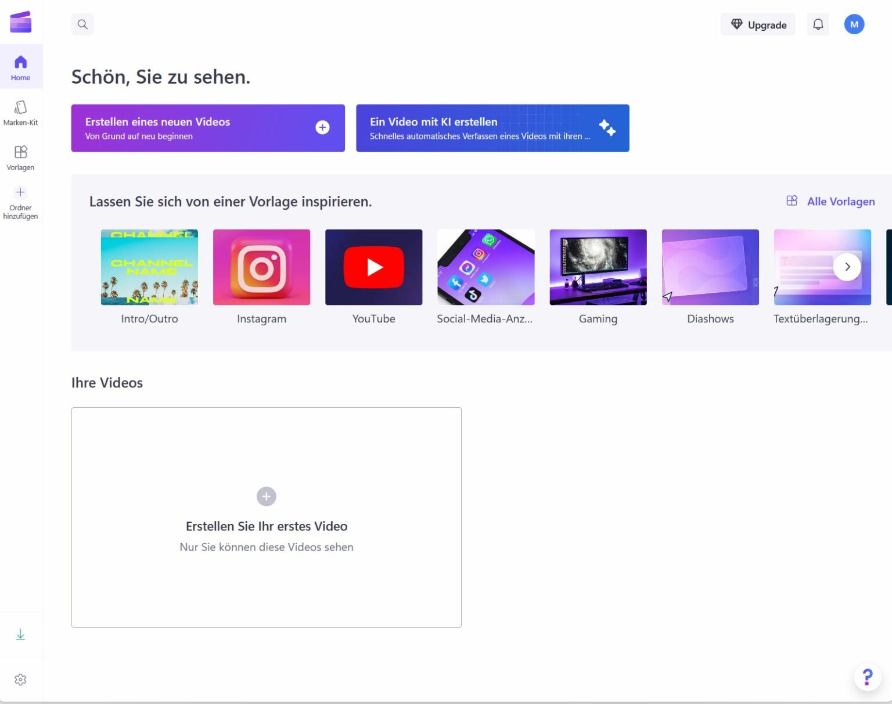Open the Marken-Kit sidebar section
892x704 pixels.
21,112
